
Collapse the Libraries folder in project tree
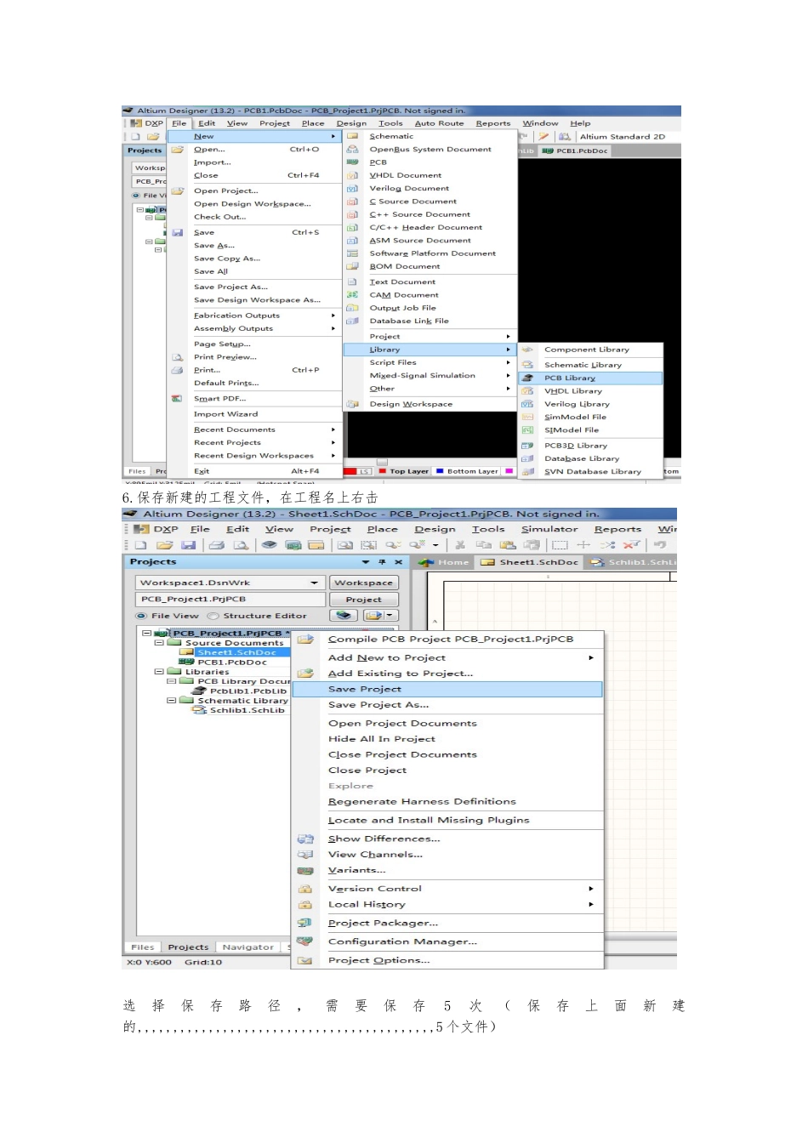(x=159, y=672)
